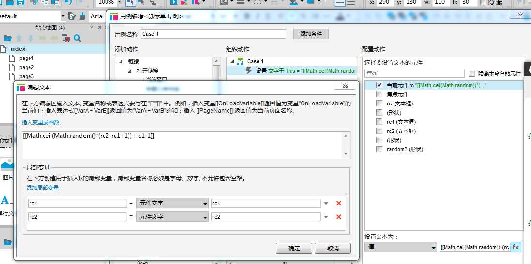Uncheck the 当前元件 checkbox
Viewport: 531px width, 264px height.
379,85
